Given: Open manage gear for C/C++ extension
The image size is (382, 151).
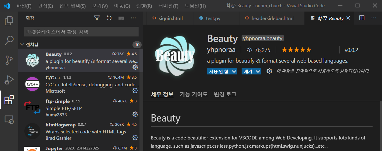Looking at the screenshot, I should tap(135, 91).
